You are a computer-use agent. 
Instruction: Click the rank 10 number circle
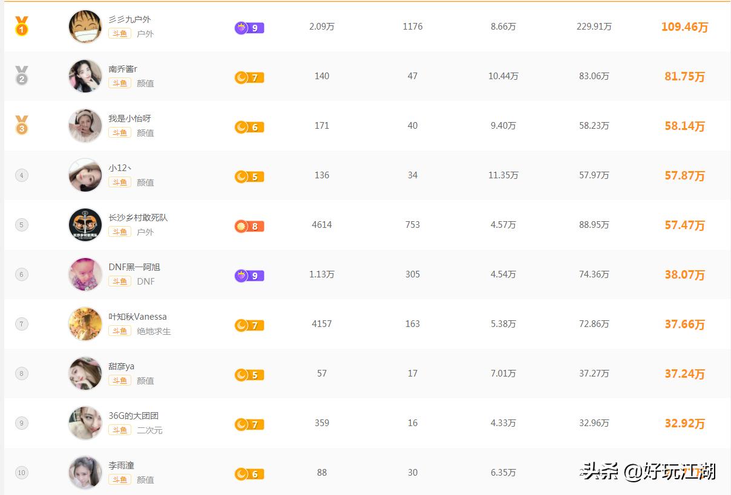(22, 473)
